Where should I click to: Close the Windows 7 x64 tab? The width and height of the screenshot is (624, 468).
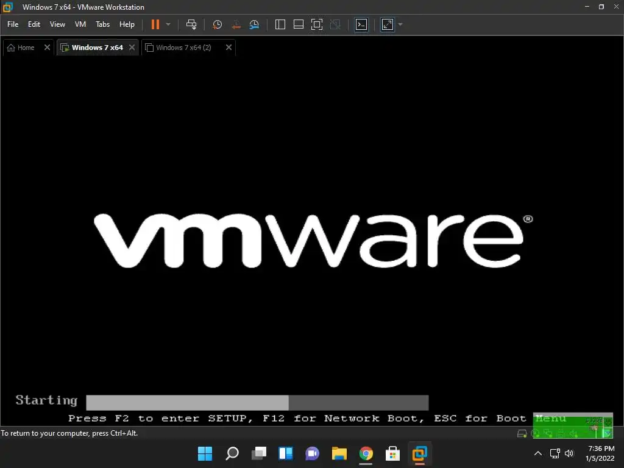[132, 48]
